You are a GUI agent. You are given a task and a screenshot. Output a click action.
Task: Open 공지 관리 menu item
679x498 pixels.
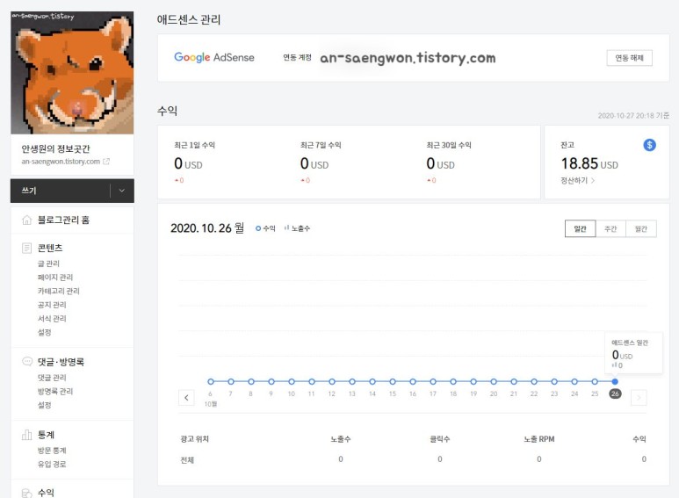52,305
